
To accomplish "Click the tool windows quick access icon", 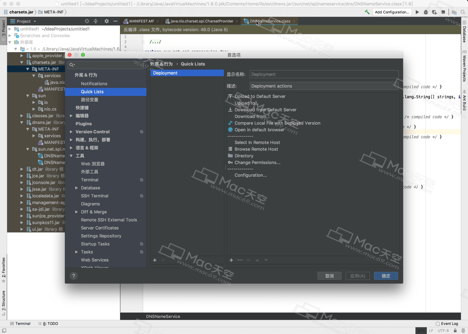I will click(x=4, y=331).
